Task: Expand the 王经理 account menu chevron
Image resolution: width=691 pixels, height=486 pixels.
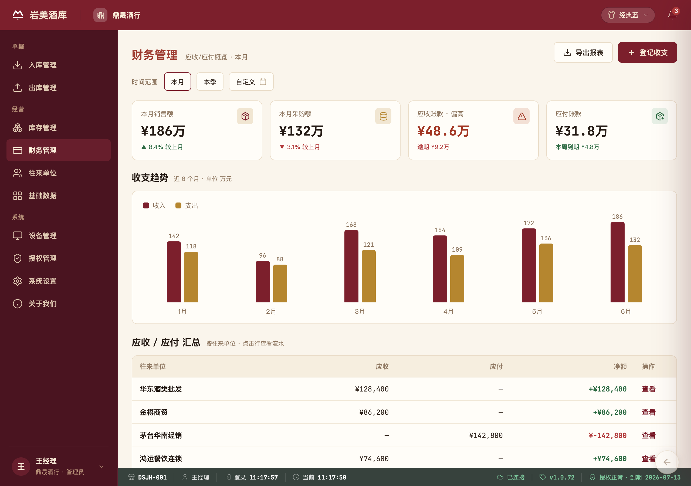Action: tap(101, 467)
